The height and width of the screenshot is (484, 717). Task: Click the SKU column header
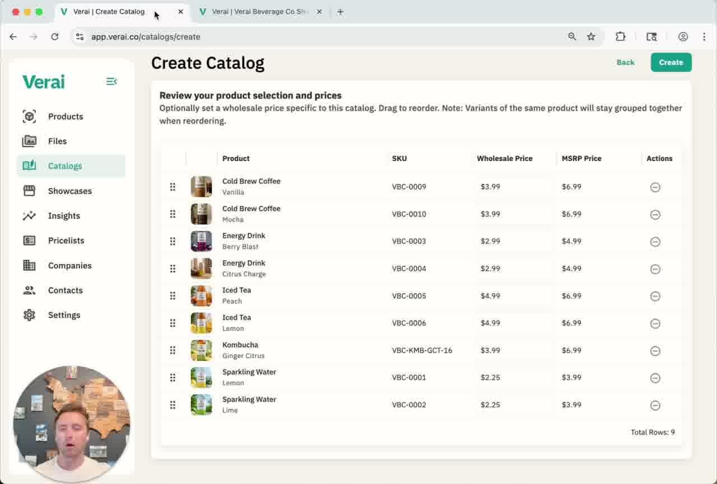point(399,158)
